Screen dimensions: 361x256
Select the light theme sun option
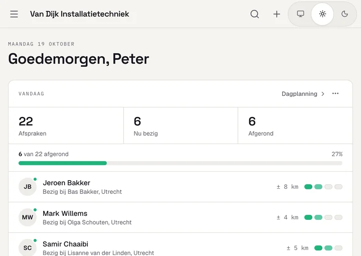[322, 14]
